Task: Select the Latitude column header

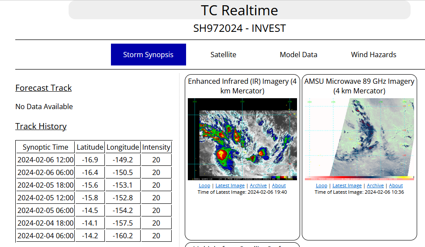Action: (x=90, y=147)
